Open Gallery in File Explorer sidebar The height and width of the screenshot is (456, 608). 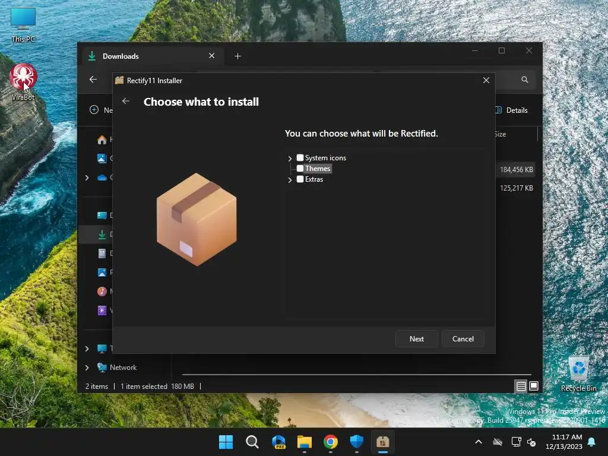click(102, 158)
